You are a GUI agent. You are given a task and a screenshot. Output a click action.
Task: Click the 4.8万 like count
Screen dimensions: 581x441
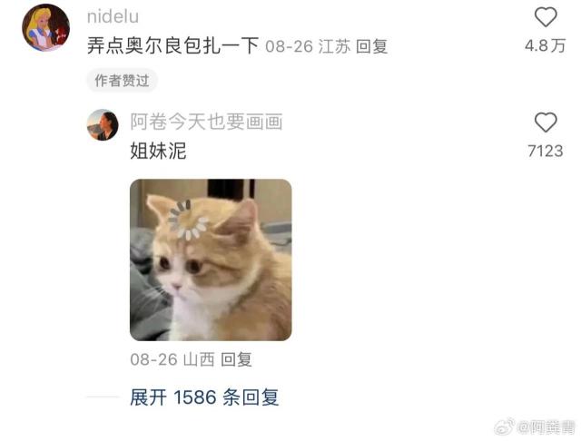(x=545, y=46)
